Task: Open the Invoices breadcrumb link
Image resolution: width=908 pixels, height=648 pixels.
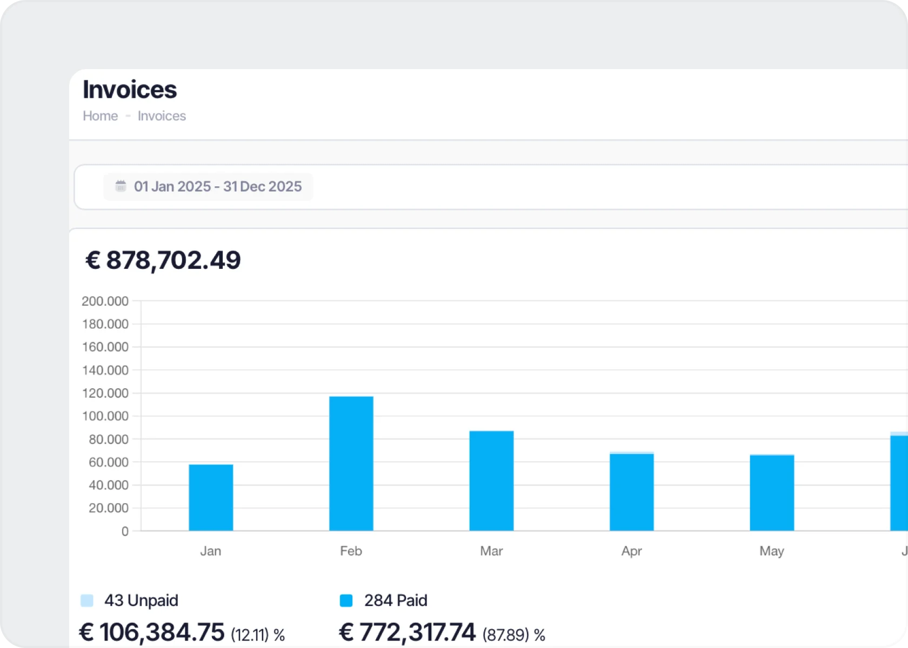Action: (x=162, y=116)
